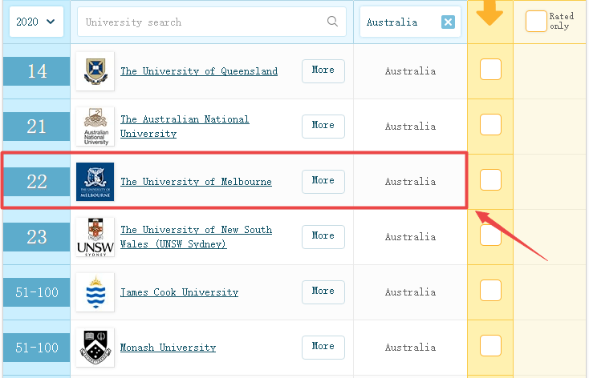The image size is (589, 378).
Task: Check the compare box for University of Queensland
Action: point(490,70)
